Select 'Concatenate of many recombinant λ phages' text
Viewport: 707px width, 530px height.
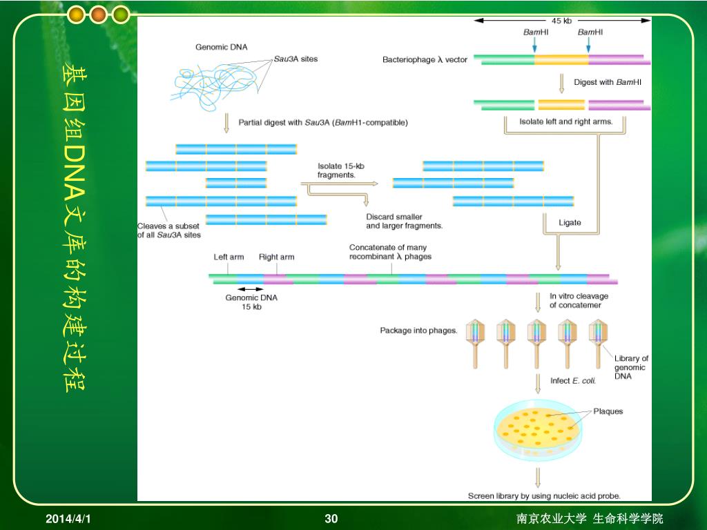391,252
